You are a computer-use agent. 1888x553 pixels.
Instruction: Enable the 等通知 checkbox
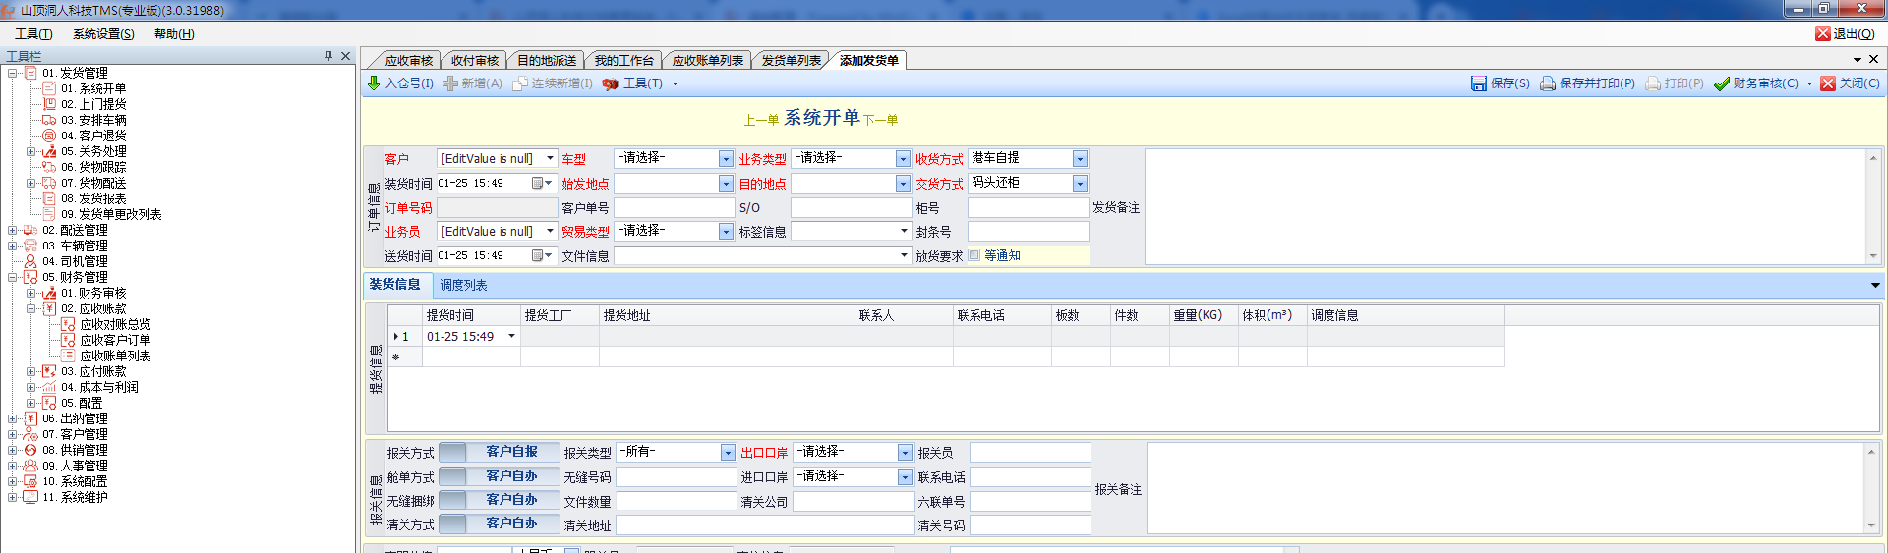(974, 255)
